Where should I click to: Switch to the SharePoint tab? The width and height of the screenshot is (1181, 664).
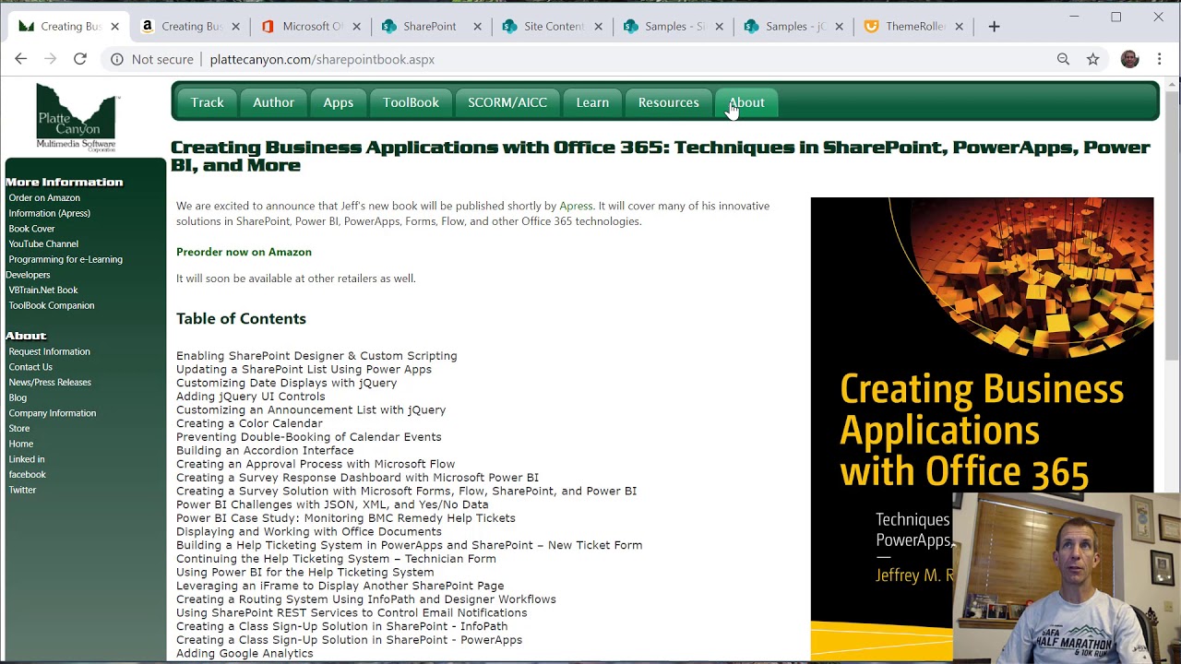click(x=433, y=27)
